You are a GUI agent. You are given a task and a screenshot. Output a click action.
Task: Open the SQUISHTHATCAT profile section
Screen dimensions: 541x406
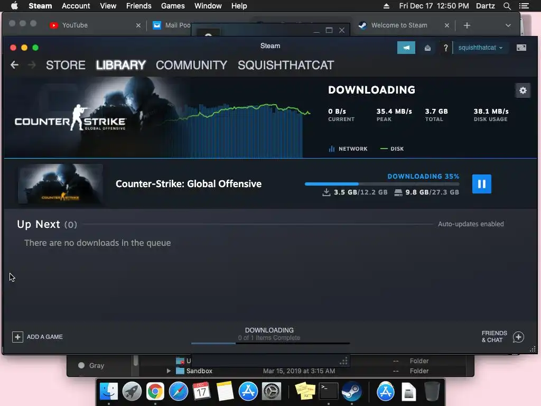(x=286, y=65)
